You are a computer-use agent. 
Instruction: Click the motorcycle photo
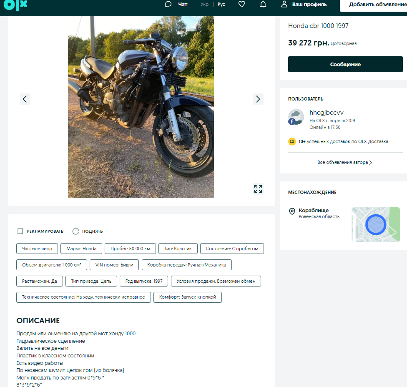[141, 107]
